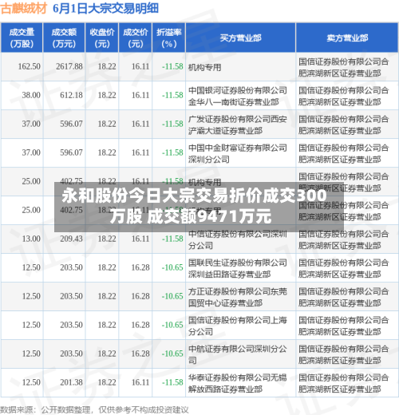399x415 pixels.
Task: Click buyer 中国中金财富证券有限公司深圳分公司
Action: (238, 153)
